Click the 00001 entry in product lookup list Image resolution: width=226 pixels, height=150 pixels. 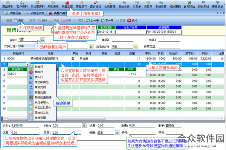[12, 74]
